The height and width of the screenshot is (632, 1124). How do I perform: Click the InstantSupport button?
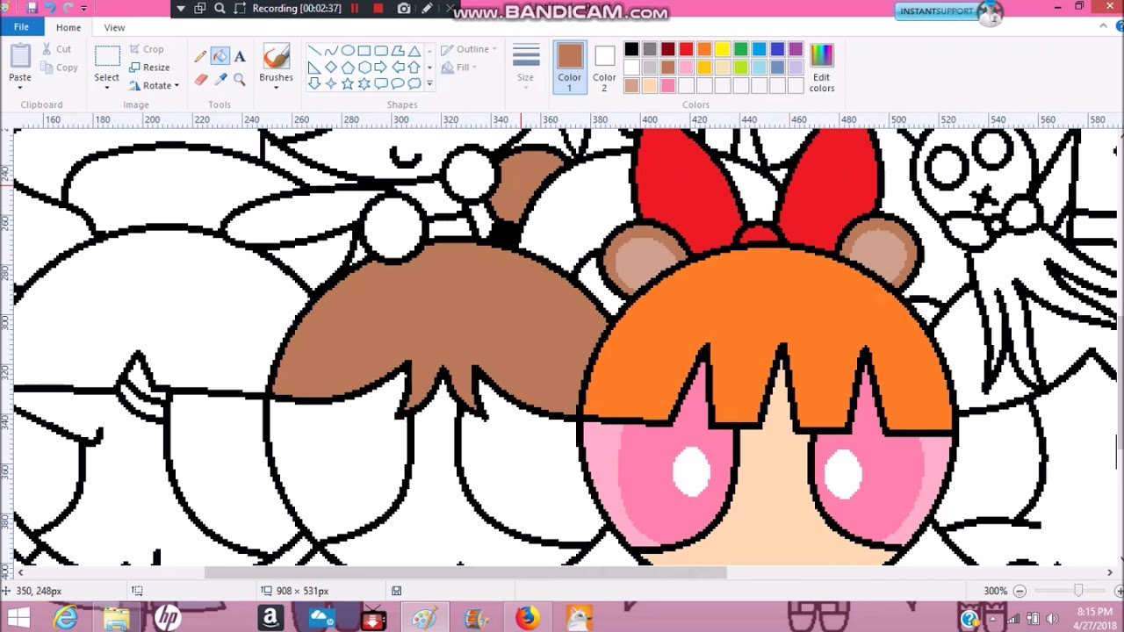(948, 11)
